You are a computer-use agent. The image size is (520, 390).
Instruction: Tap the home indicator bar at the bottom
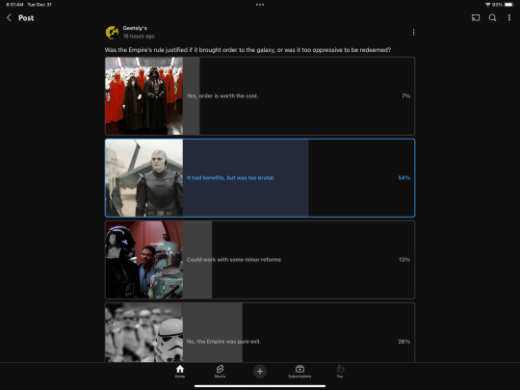(260, 386)
